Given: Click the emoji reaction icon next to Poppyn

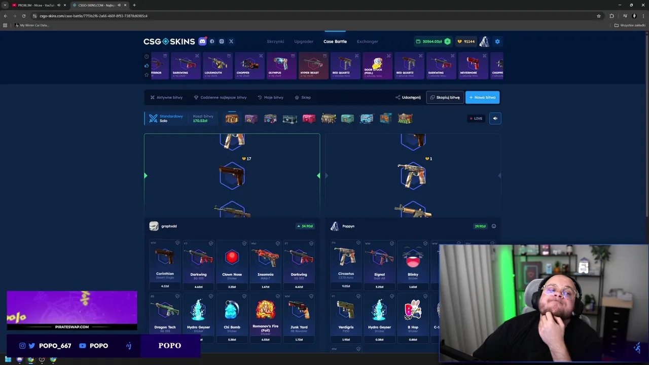Looking at the screenshot, I should [x=493, y=226].
